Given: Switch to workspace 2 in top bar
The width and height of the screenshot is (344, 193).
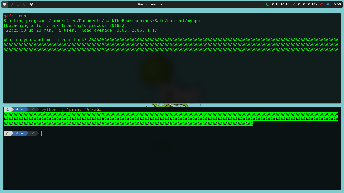Looking at the screenshot, I should [11, 4].
